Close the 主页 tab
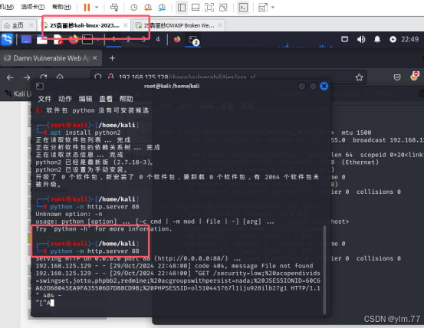 click(x=31, y=25)
